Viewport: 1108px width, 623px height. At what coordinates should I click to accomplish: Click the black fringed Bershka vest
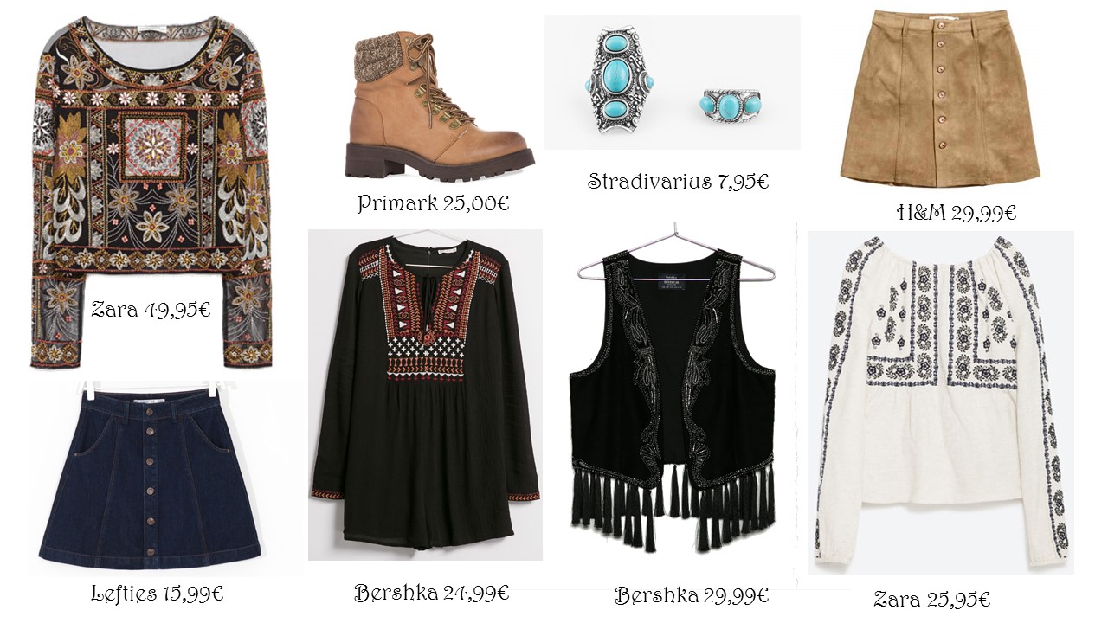(673, 400)
